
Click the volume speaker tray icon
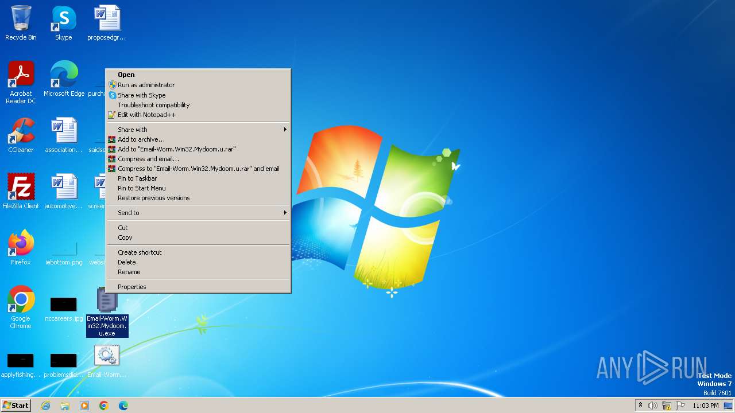pyautogui.click(x=653, y=406)
